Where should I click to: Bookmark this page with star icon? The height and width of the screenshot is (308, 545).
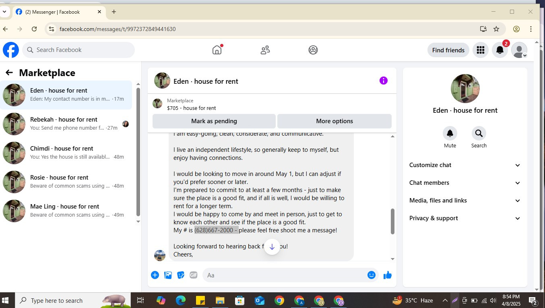(496, 29)
